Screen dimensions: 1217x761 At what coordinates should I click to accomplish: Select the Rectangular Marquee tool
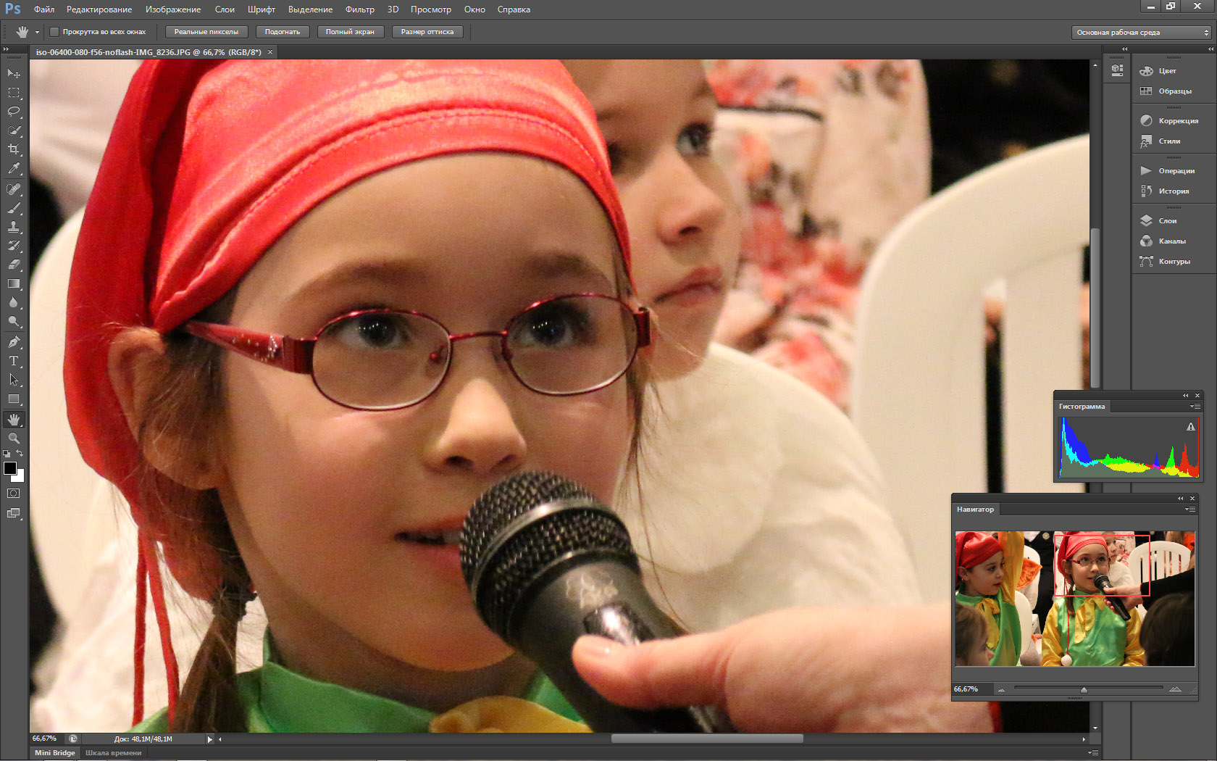tap(14, 93)
